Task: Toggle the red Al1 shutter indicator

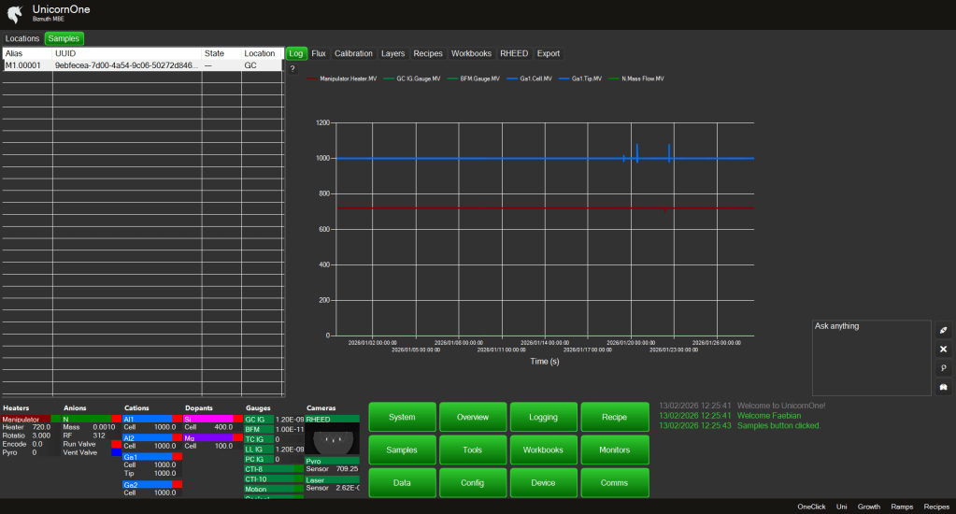Action: (177, 420)
